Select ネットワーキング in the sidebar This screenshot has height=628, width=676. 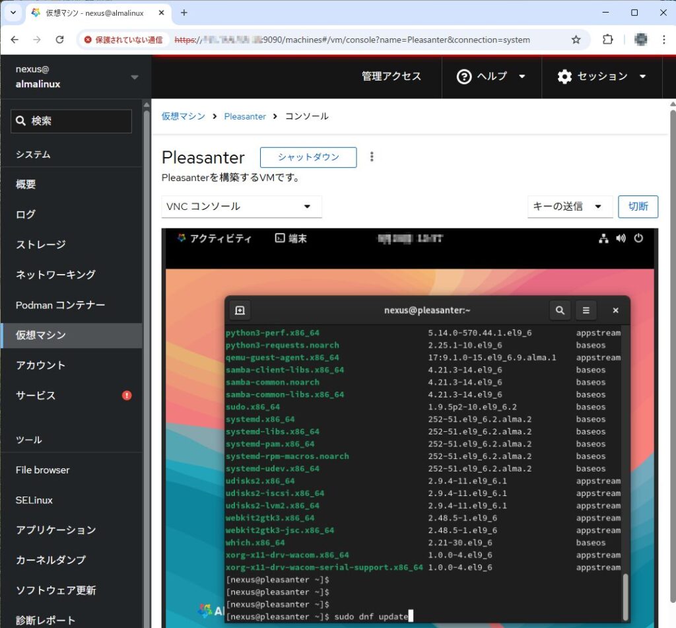pos(55,275)
